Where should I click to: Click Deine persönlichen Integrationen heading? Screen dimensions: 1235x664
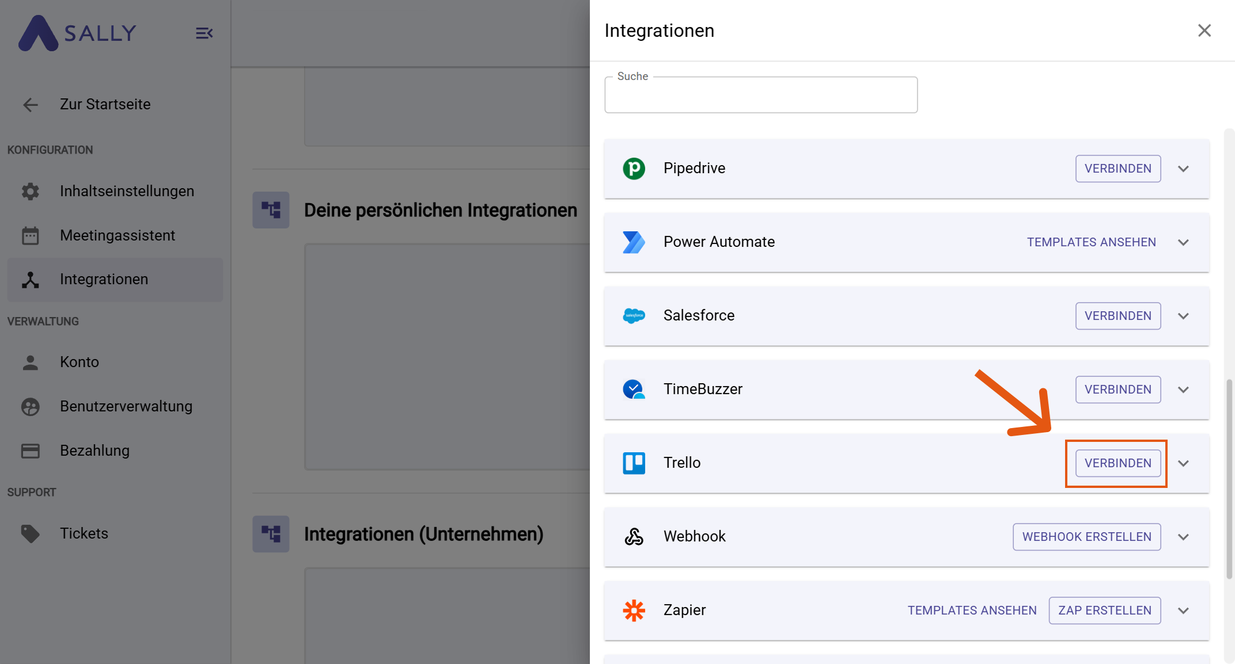(440, 211)
